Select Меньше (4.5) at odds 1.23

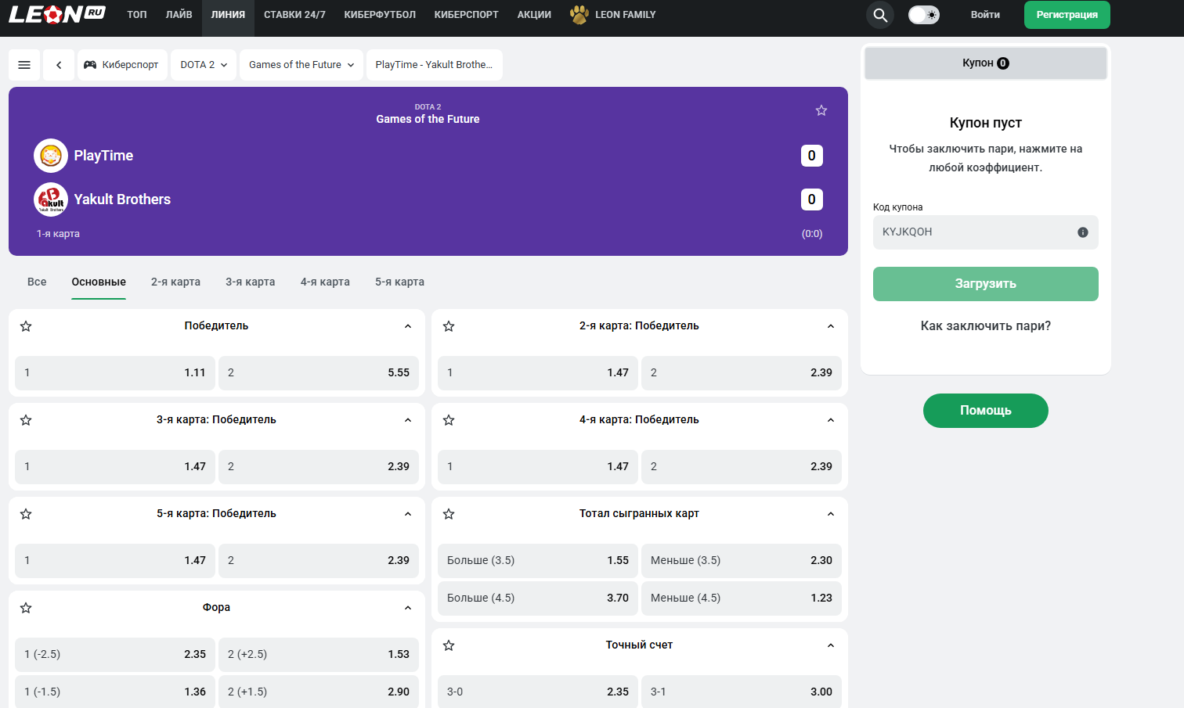tap(742, 598)
